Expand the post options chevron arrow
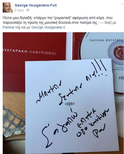Screen dimensions: 124x154 [122, 4]
